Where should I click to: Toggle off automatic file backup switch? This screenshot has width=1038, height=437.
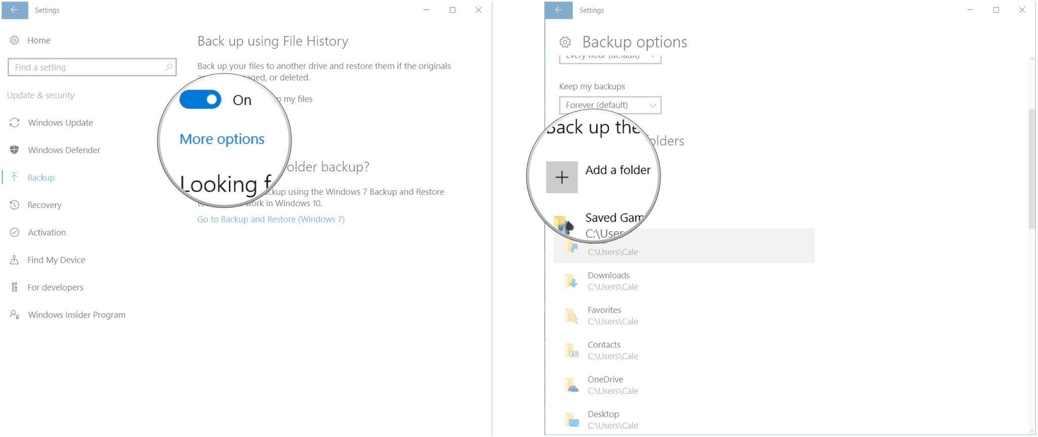pyautogui.click(x=201, y=100)
